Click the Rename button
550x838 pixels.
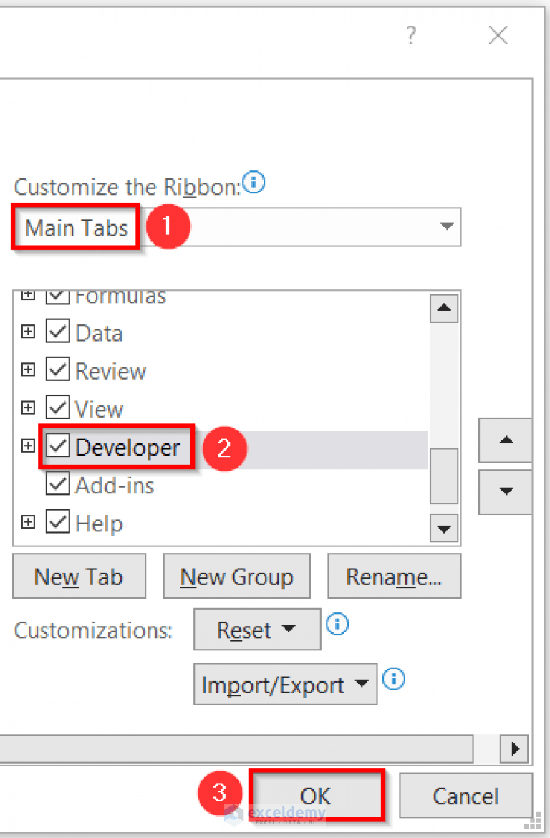click(x=394, y=576)
